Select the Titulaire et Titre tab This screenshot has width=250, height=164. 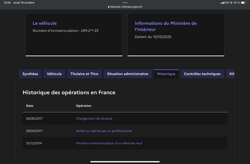(x=84, y=74)
